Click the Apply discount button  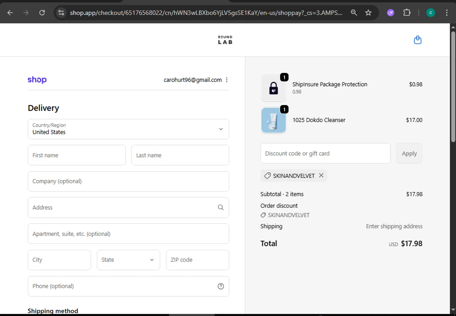[x=409, y=153]
